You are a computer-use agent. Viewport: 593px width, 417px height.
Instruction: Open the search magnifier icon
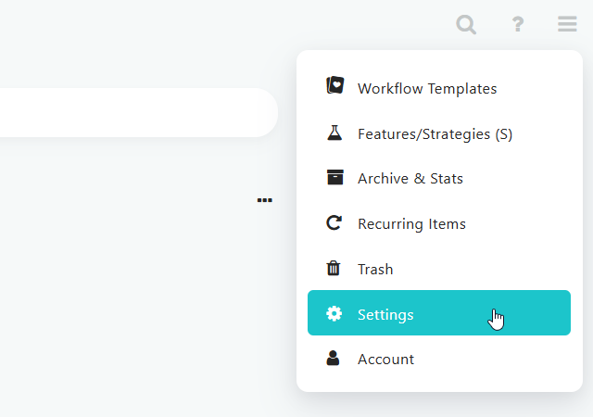click(x=466, y=25)
